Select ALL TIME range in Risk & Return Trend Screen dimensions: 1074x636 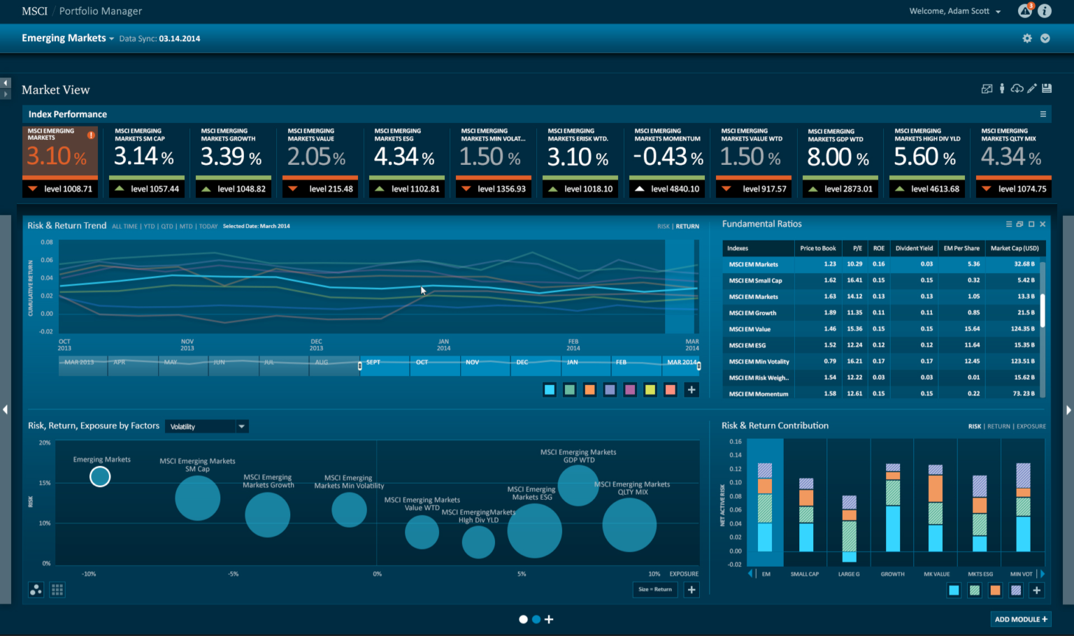point(124,226)
